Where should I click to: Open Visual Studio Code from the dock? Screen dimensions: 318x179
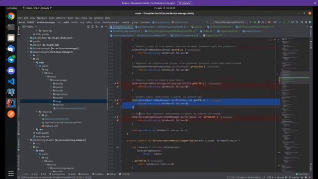pyautogui.click(x=11, y=82)
